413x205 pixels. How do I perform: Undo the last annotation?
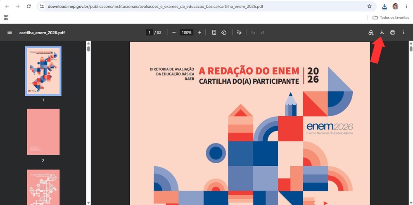(x=253, y=32)
